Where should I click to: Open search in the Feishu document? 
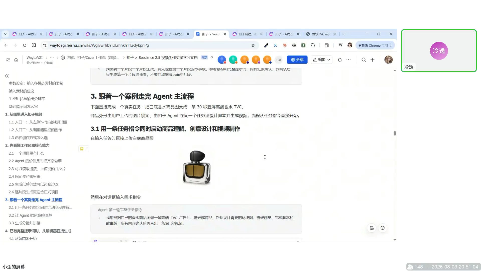click(x=364, y=60)
